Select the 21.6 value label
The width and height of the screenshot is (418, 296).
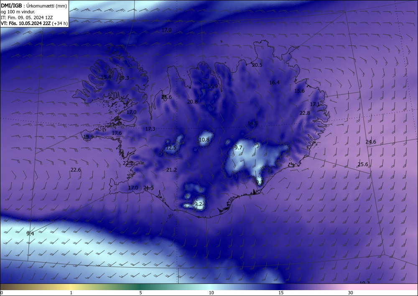(x=166, y=97)
